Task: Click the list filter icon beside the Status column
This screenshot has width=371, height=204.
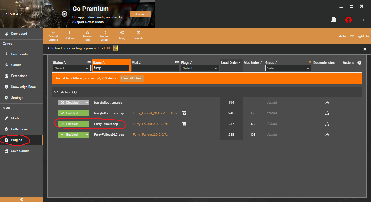Action: [89, 63]
